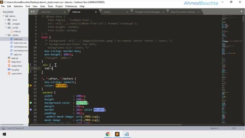Click the my.php file icon
245x138 pixels.
coord(9,70)
